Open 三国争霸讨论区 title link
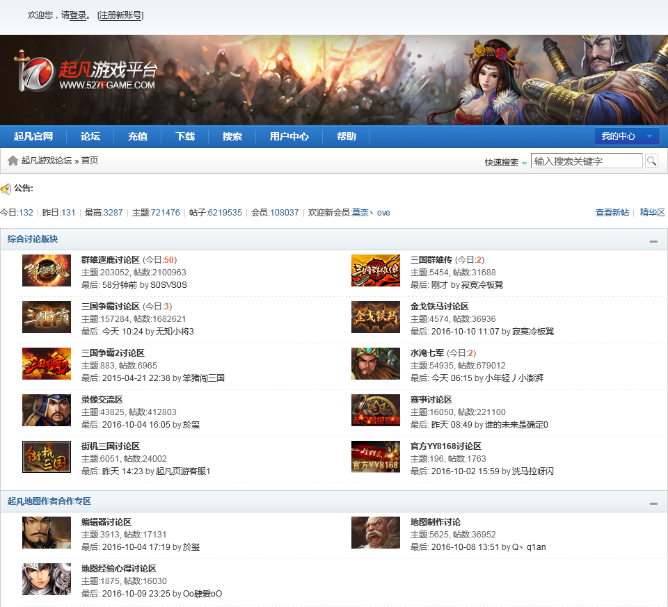Screen dimensions: 668x607 coord(111,307)
